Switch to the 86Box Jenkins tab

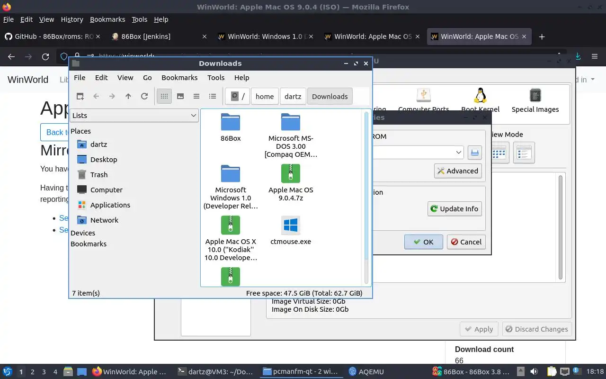click(159, 36)
